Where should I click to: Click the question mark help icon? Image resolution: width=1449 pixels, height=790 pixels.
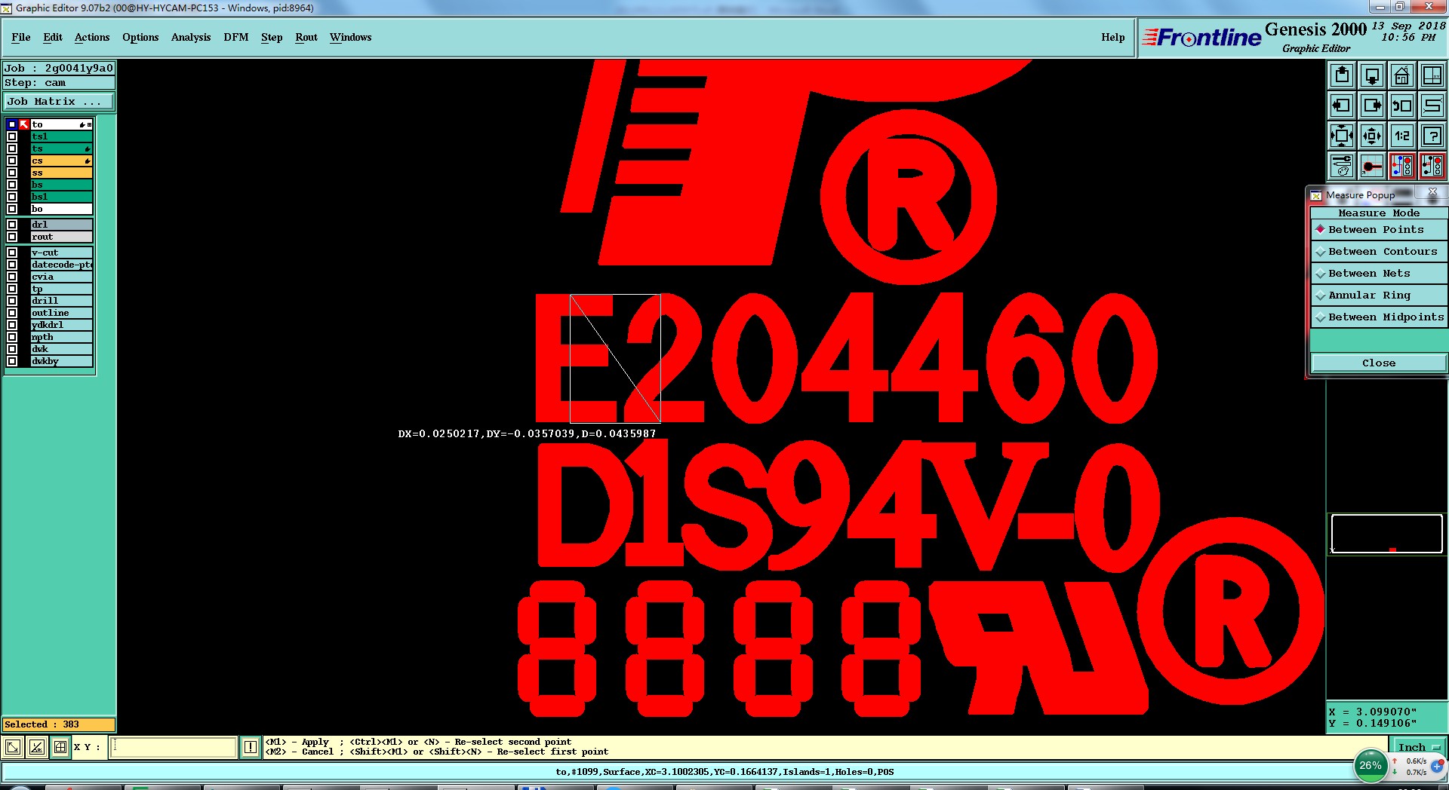click(1432, 136)
